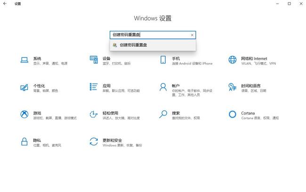The image size is (306, 192).
Task: Click description text WLAN、飞行模式、VPN
Action: click(258, 64)
